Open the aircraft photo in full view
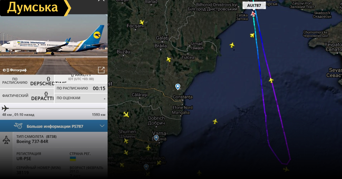Viewport: 342px width, 179px height. pyautogui.click(x=101, y=70)
